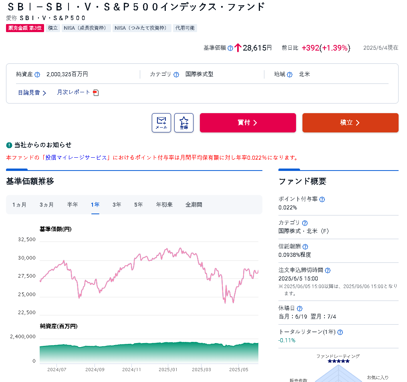The image size is (407, 382).
Task: Open the 月次レポート link
Action: pos(73,92)
